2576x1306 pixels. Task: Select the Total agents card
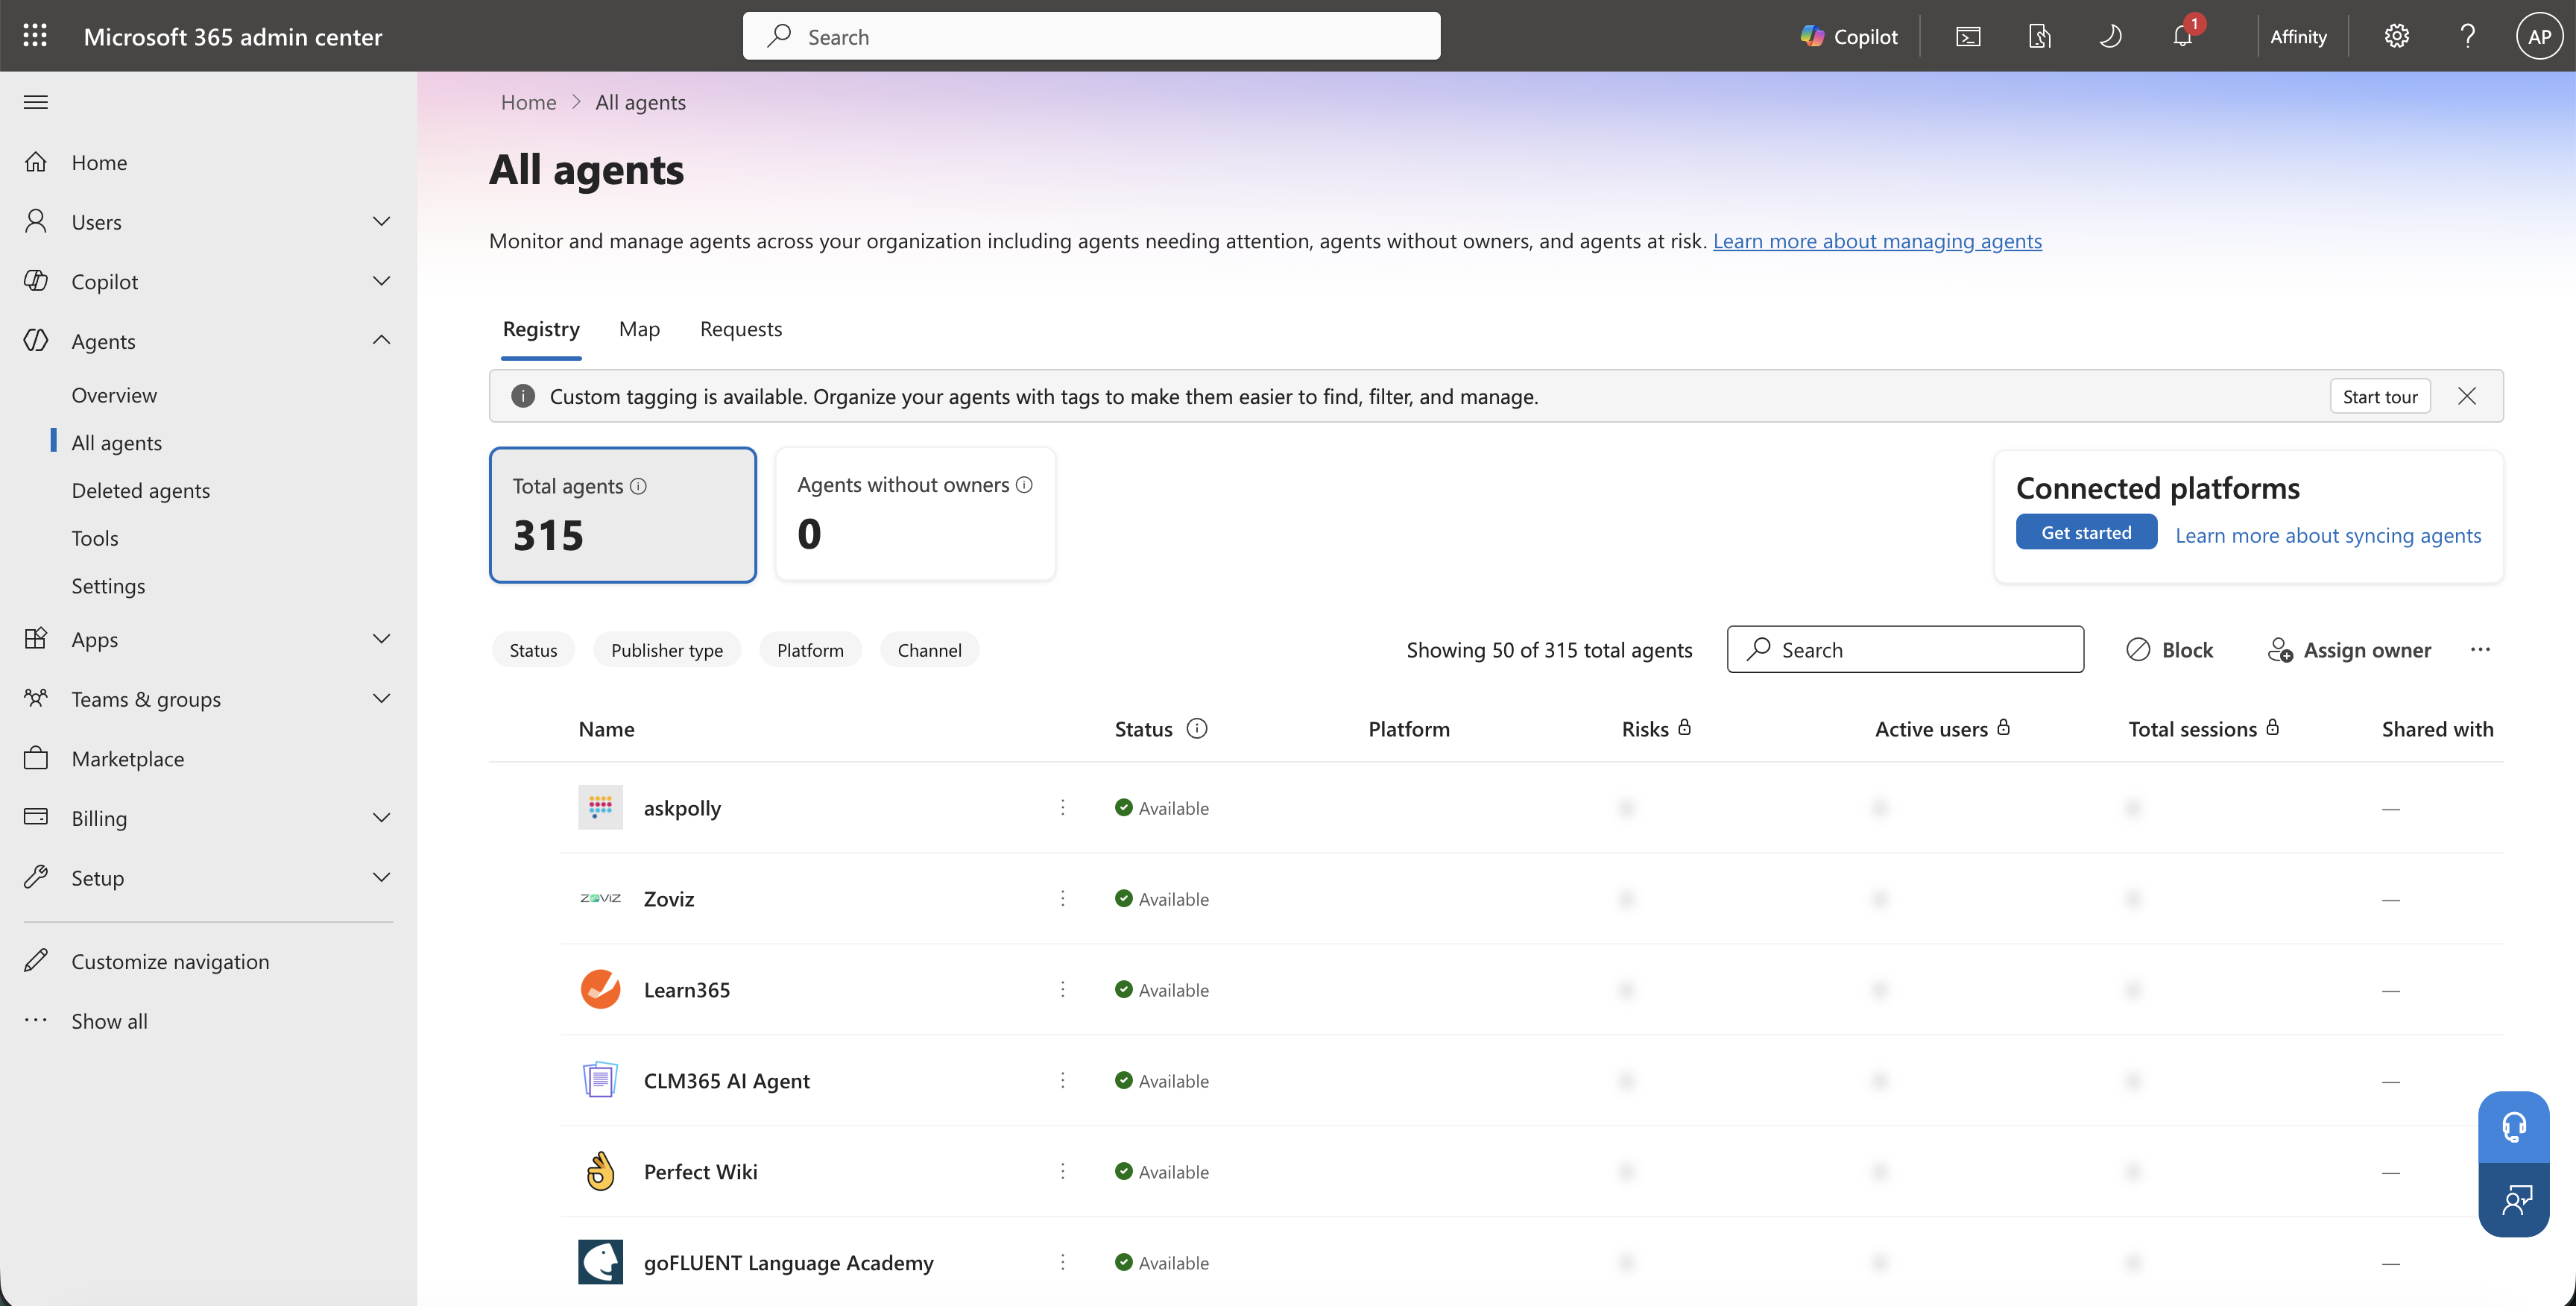coord(622,514)
